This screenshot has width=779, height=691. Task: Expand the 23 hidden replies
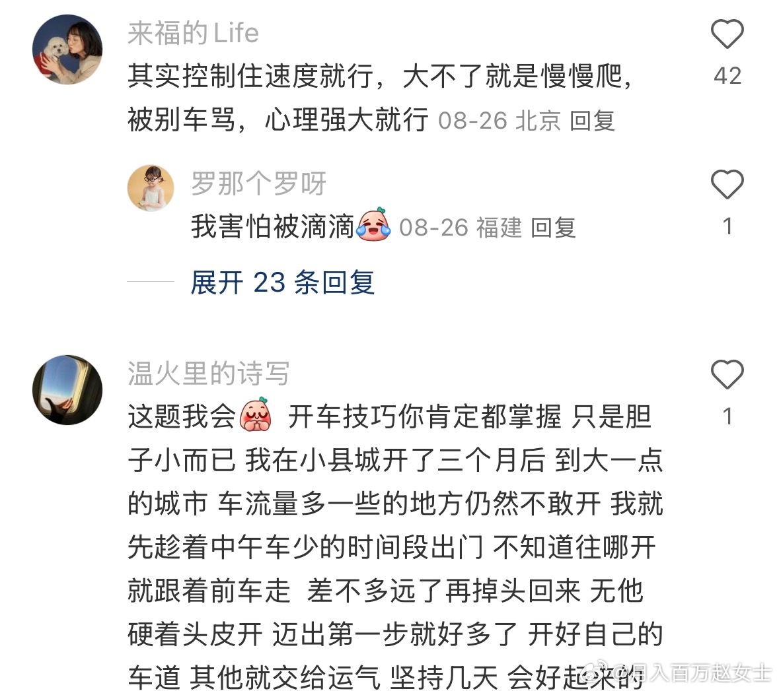[x=283, y=282]
